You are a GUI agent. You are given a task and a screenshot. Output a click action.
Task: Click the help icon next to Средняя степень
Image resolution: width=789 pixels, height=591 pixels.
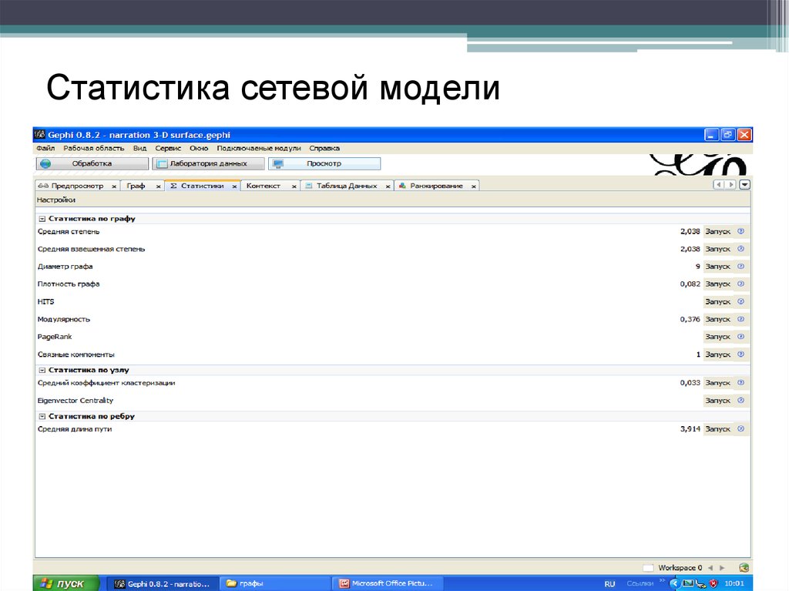pyautogui.click(x=740, y=231)
